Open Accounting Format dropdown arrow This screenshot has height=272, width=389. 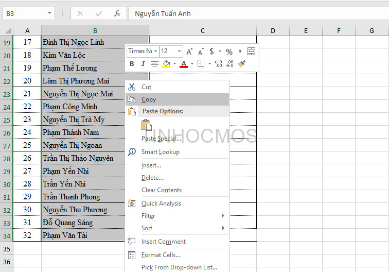click(220, 52)
